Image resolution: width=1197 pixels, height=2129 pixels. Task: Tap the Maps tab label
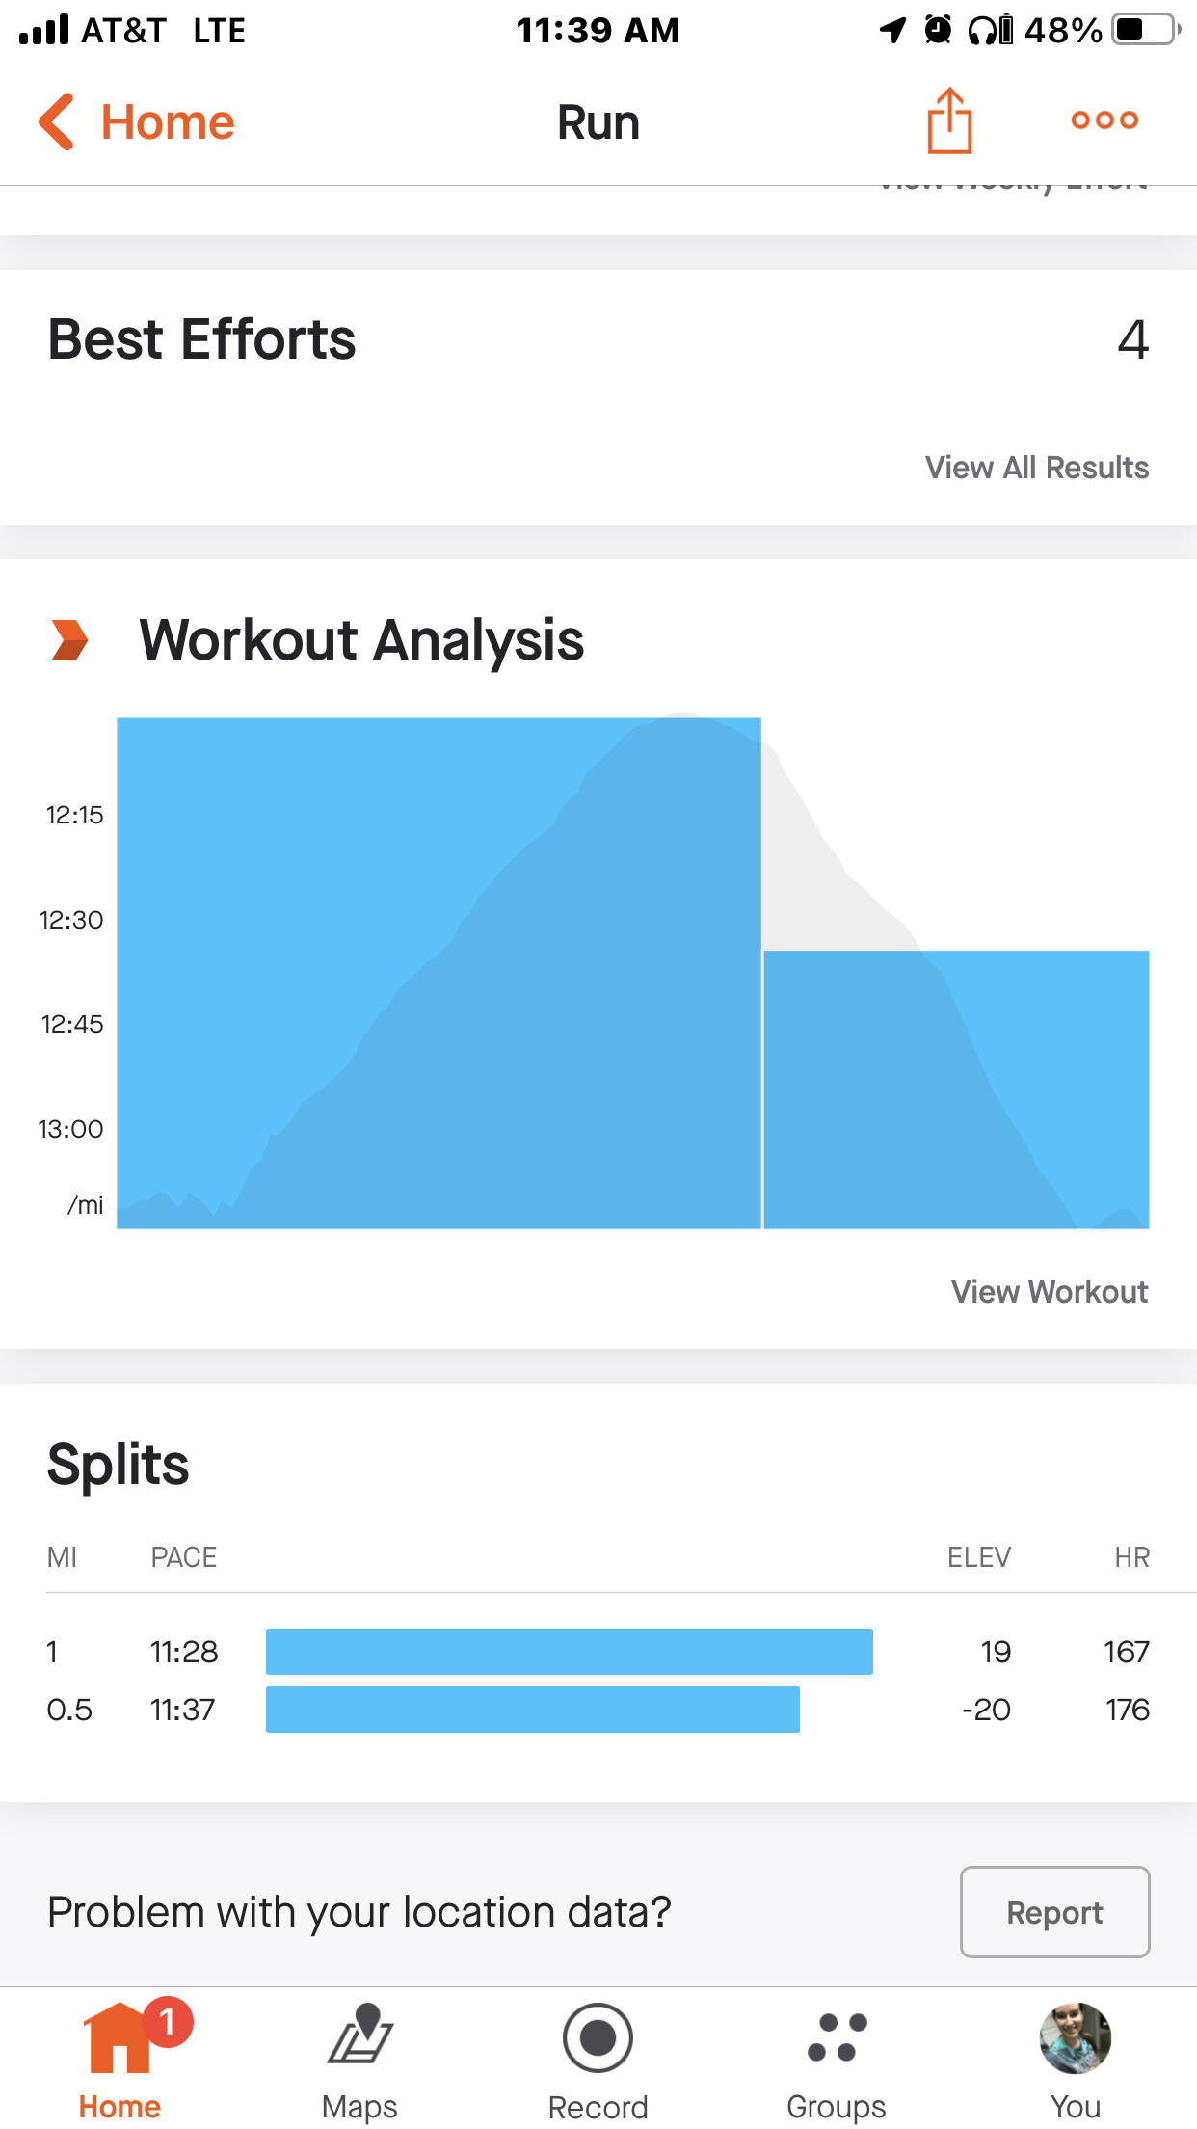359,2107
